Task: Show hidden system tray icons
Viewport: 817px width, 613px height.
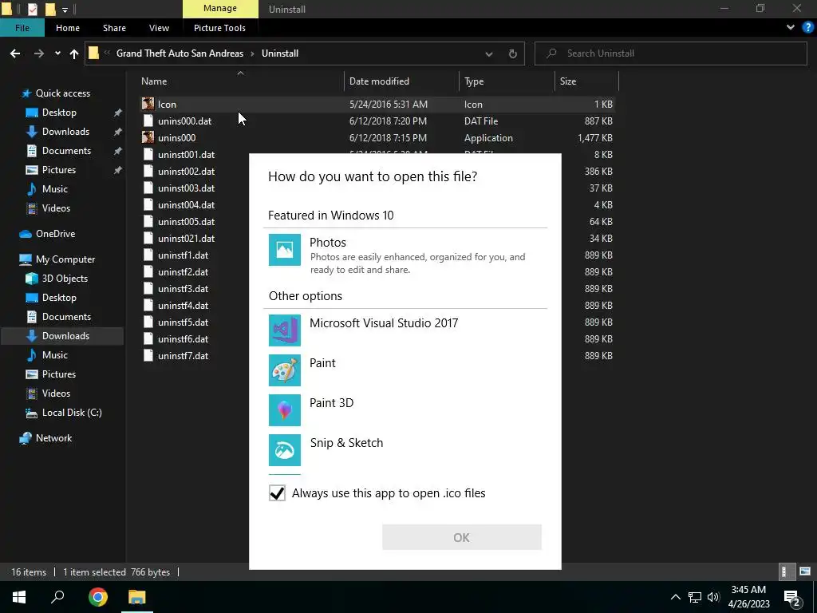Action: click(675, 597)
